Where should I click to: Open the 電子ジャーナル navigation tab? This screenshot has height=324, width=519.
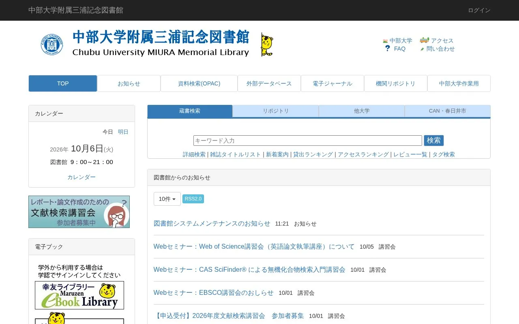pyautogui.click(x=332, y=83)
